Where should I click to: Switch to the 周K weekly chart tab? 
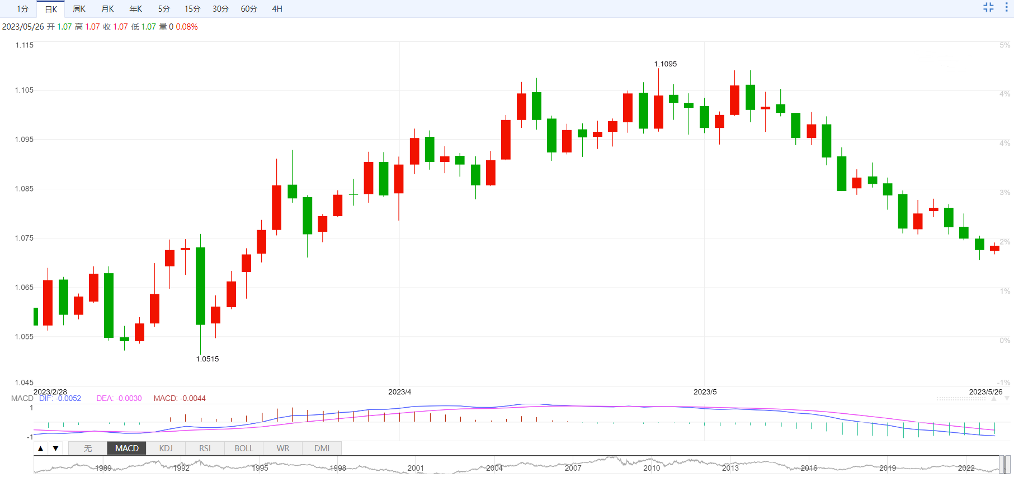tap(79, 9)
